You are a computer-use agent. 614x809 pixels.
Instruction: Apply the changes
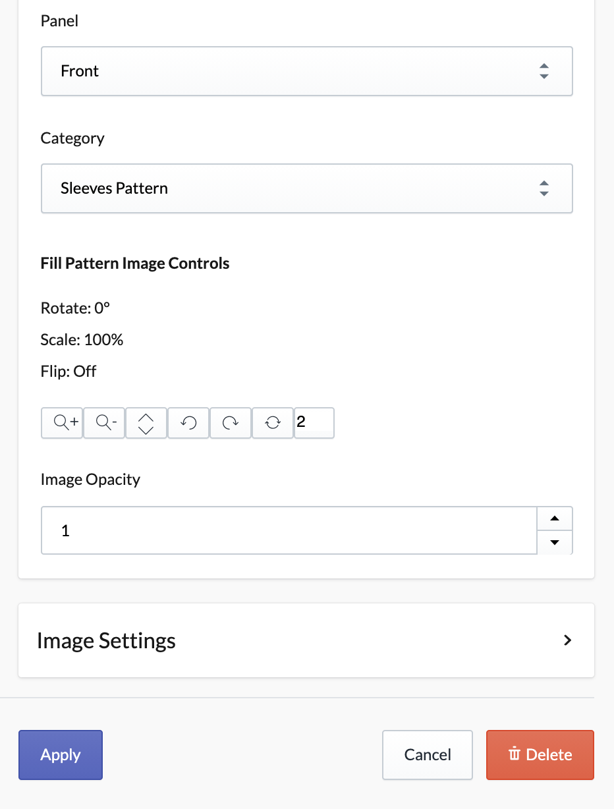coord(61,755)
